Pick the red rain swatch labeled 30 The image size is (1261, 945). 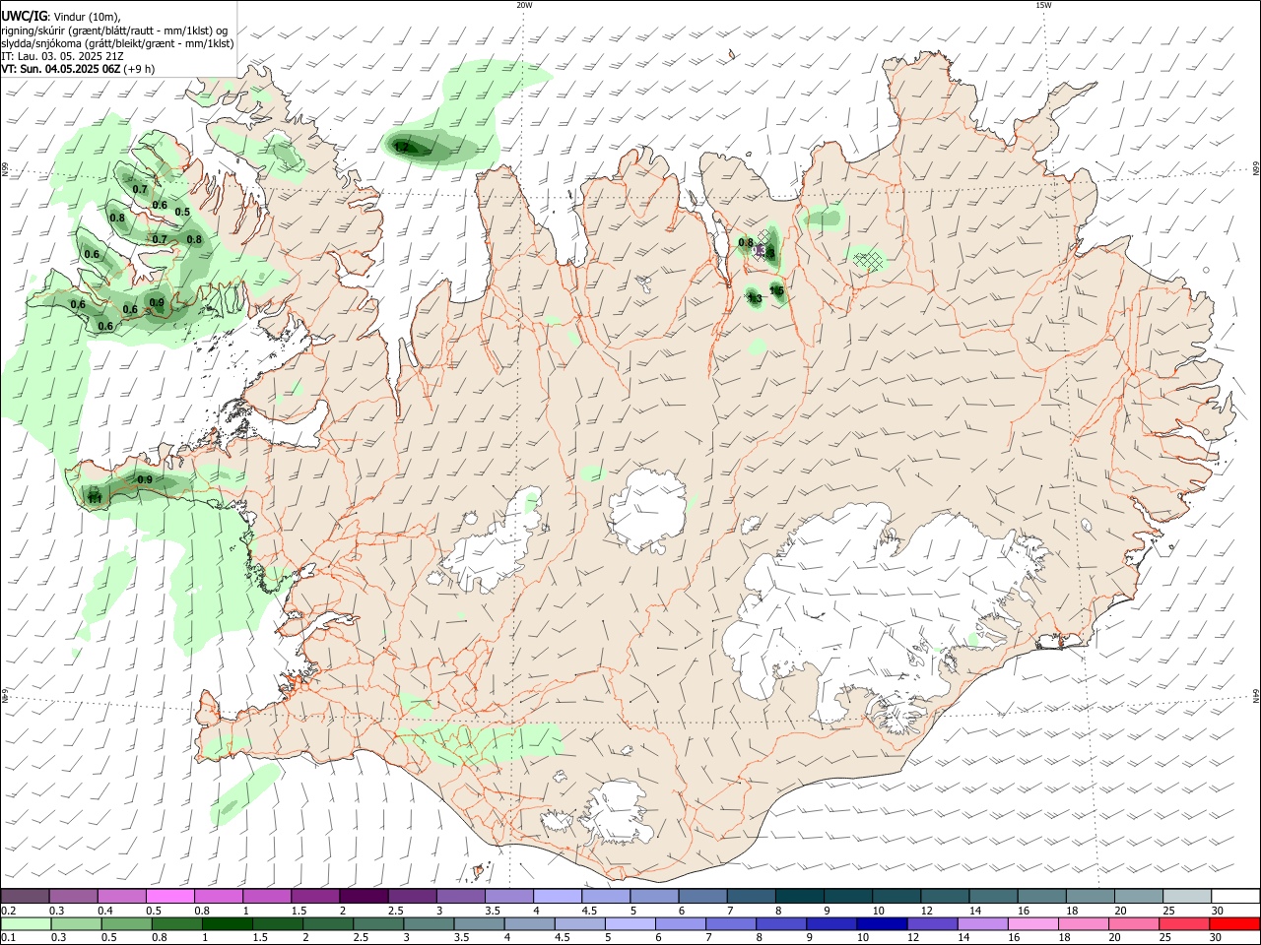(1234, 923)
